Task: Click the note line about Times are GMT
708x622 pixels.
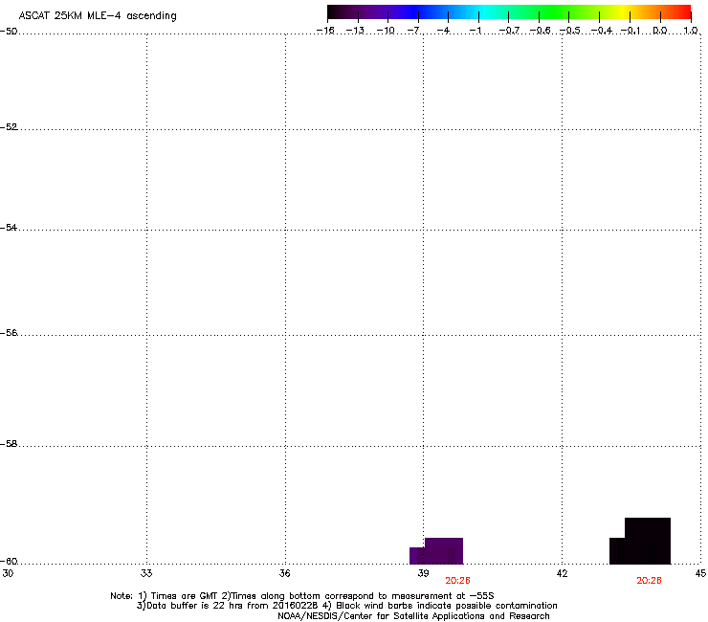Action: coord(302,596)
